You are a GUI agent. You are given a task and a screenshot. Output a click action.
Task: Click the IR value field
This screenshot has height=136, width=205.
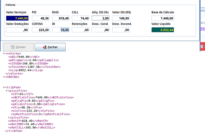(x=61, y=30)
